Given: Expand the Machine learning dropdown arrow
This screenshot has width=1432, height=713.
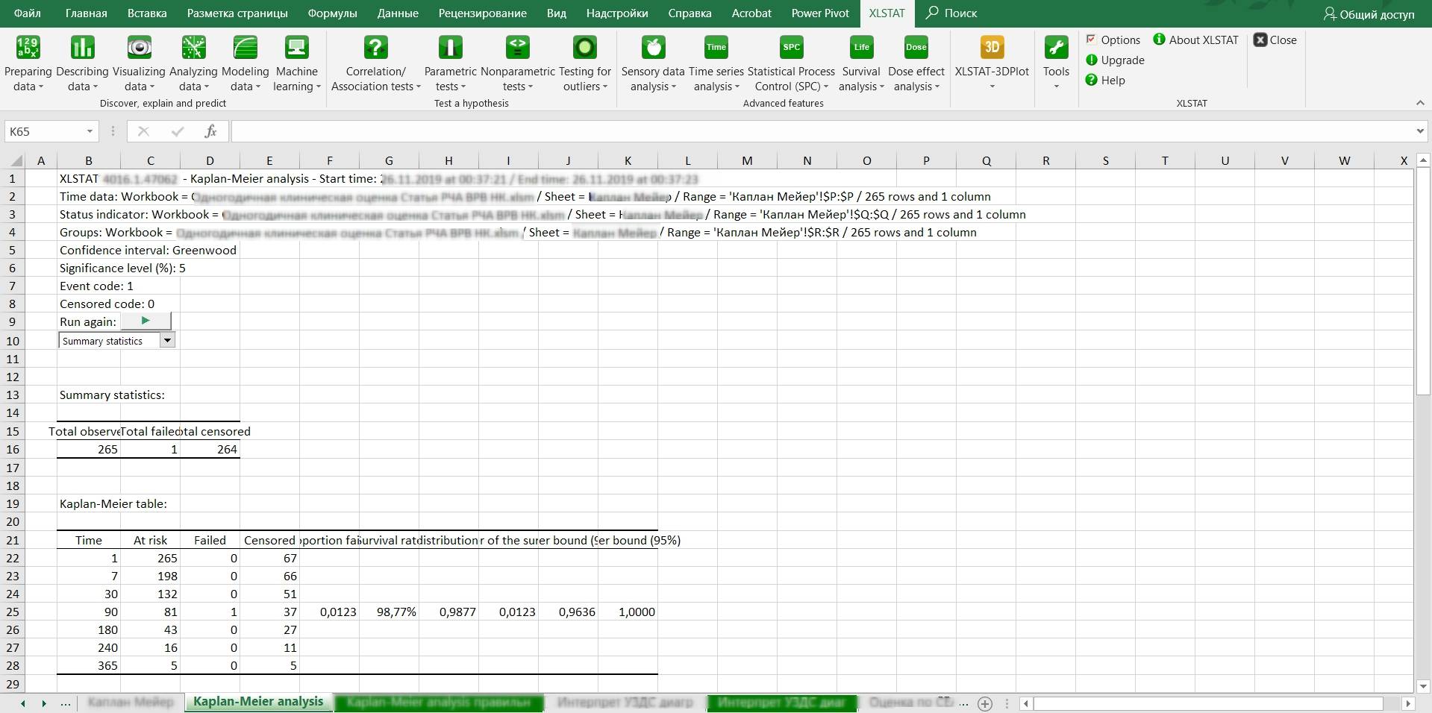Looking at the screenshot, I should click(319, 87).
